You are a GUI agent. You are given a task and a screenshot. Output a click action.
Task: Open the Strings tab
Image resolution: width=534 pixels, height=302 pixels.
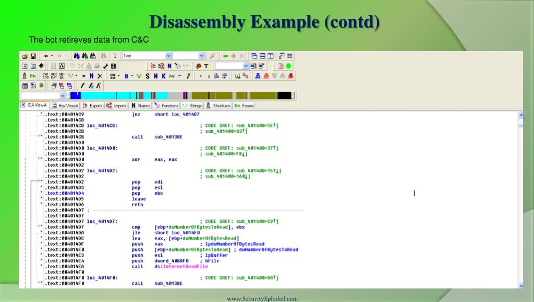(x=192, y=106)
